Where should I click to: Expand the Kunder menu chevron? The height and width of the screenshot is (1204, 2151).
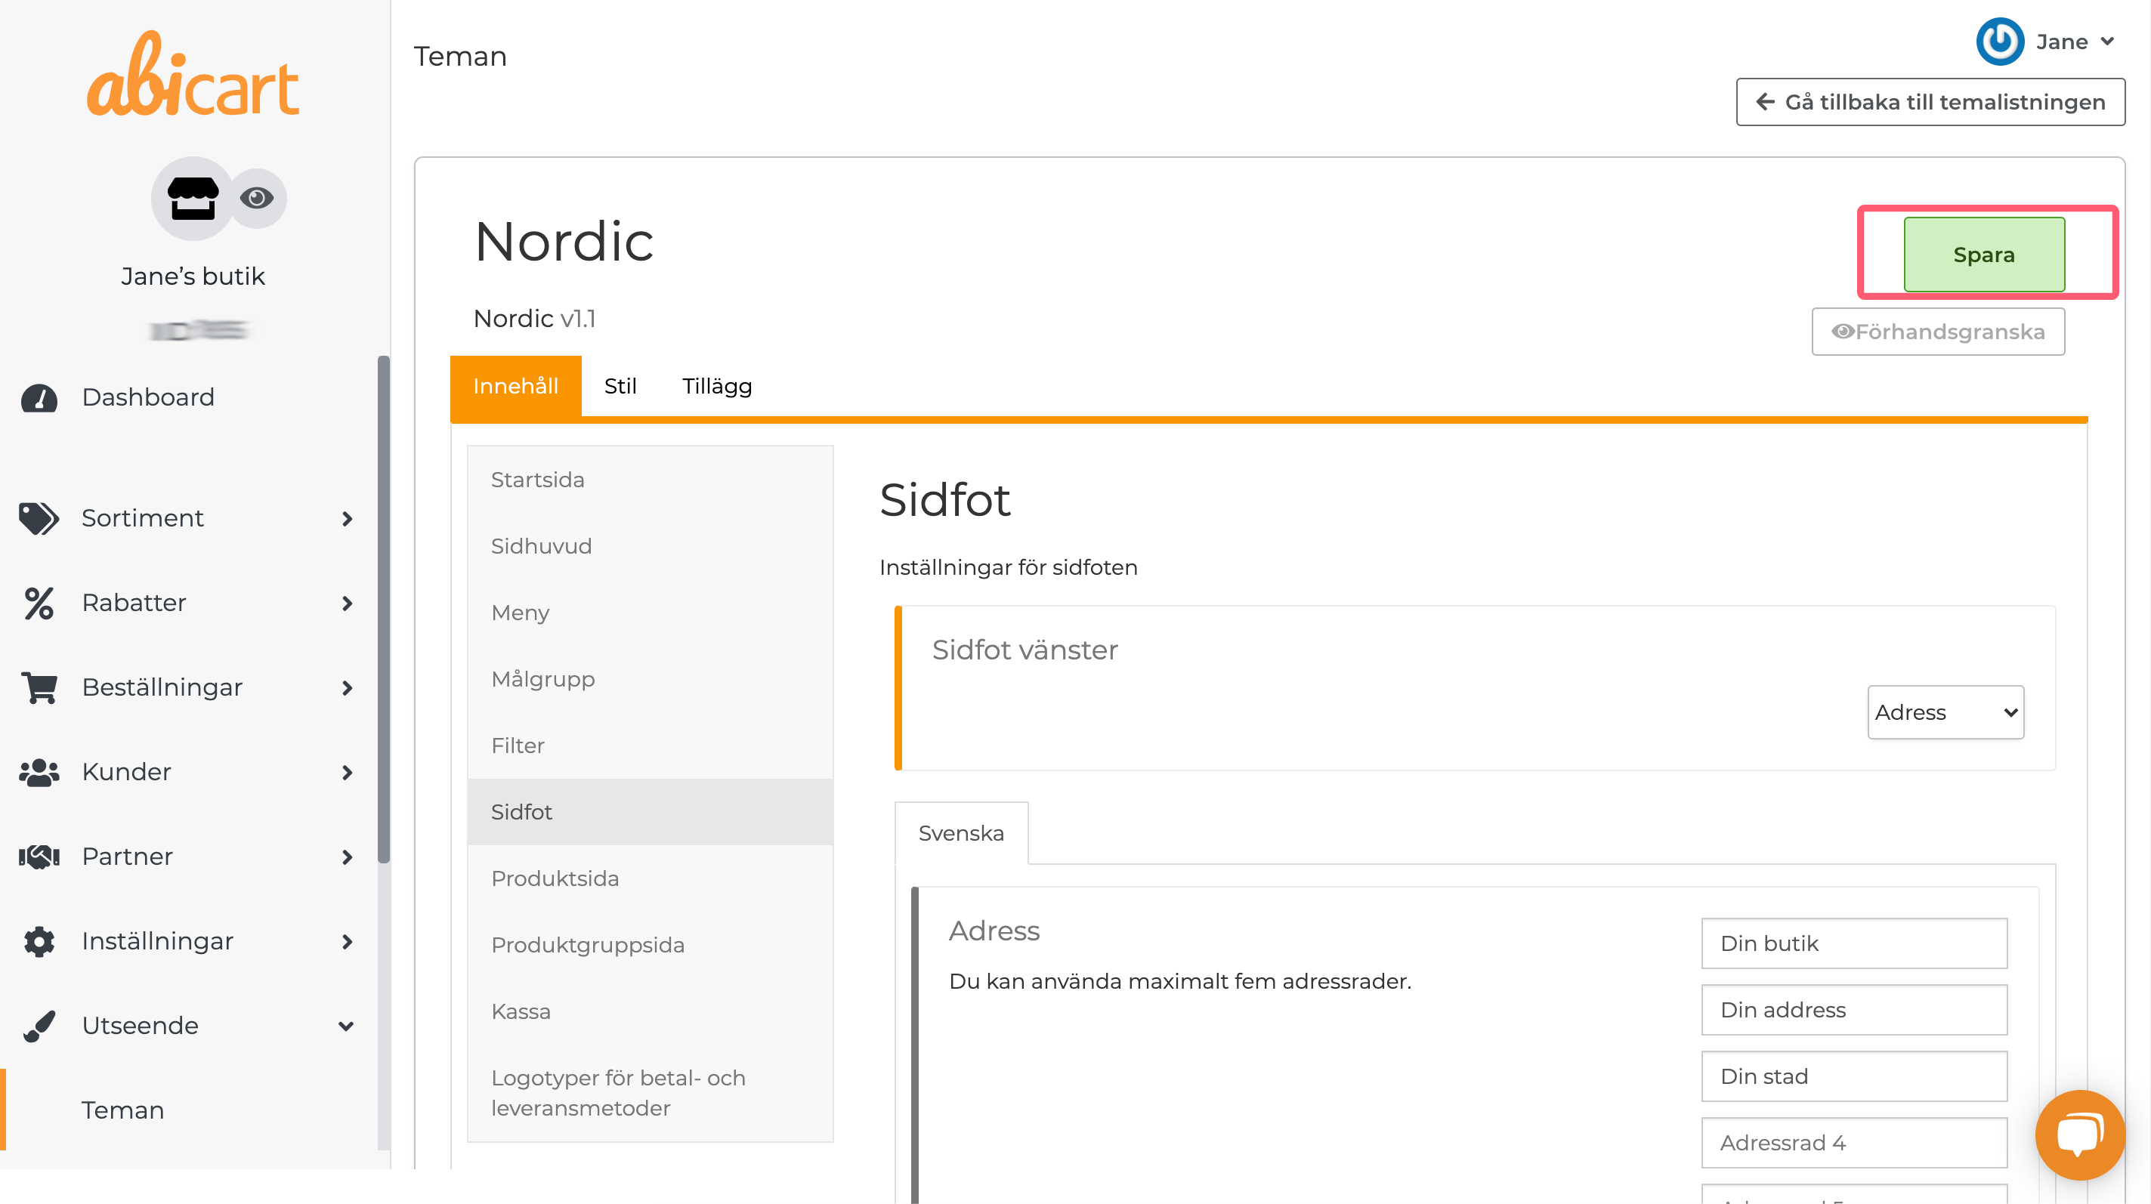pyautogui.click(x=348, y=773)
